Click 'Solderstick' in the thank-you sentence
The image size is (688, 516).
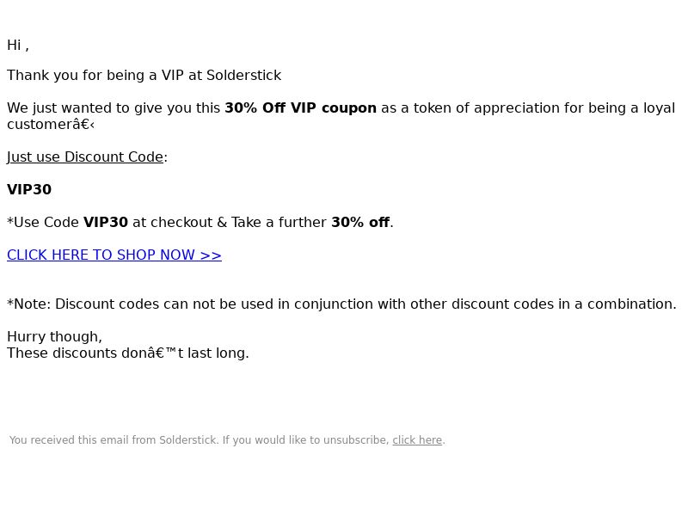pos(243,76)
